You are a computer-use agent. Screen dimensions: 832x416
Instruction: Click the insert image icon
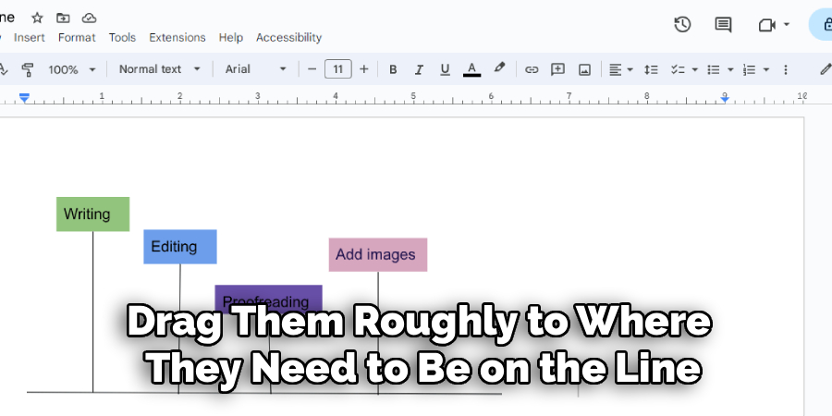pyautogui.click(x=584, y=69)
